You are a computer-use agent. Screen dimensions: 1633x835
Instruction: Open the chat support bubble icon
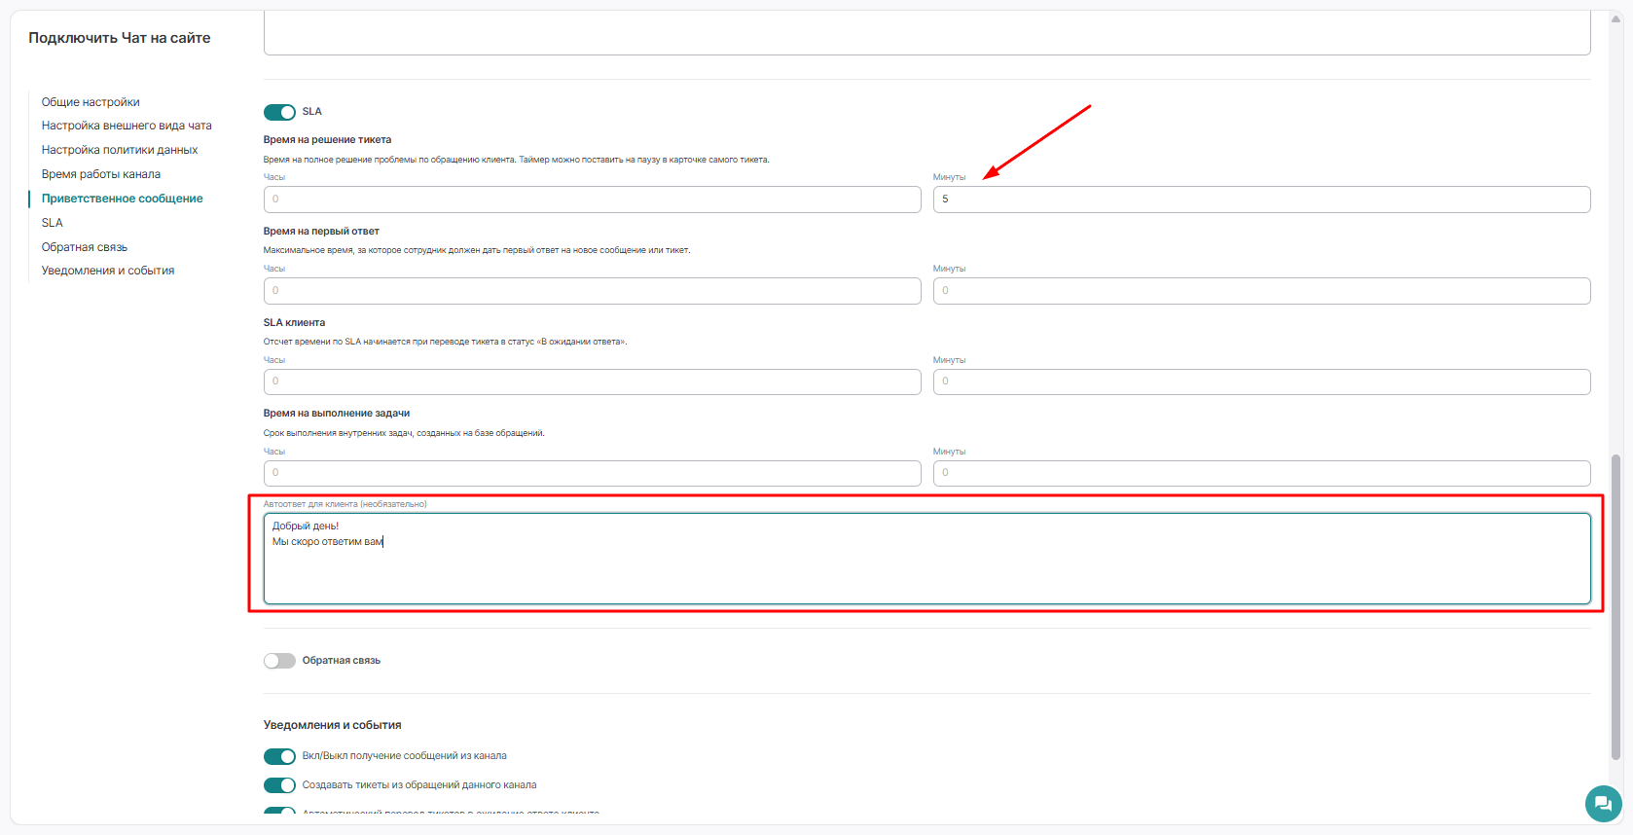(1603, 804)
